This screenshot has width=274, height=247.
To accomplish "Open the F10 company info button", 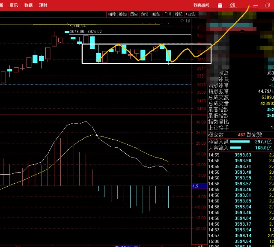I will pyautogui.click(x=167, y=14).
